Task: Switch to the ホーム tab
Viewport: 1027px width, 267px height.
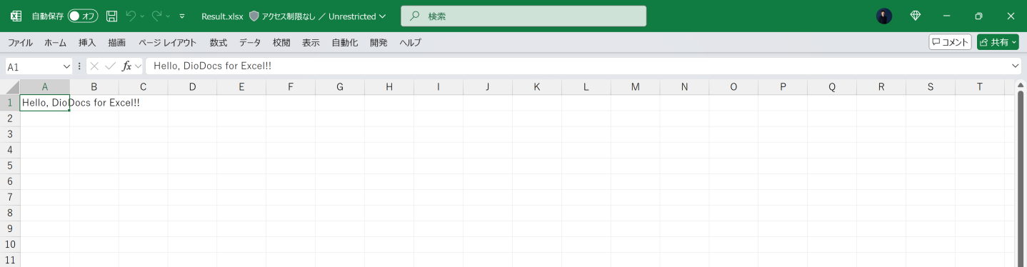Action: coord(56,42)
